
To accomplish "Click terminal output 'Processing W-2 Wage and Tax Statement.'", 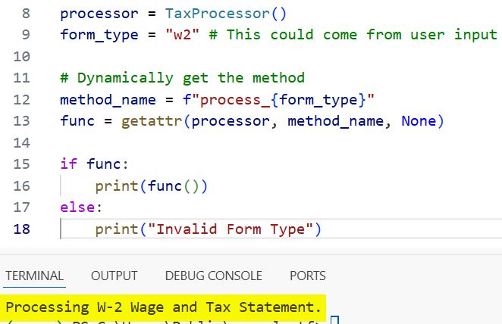I will click(x=163, y=307).
